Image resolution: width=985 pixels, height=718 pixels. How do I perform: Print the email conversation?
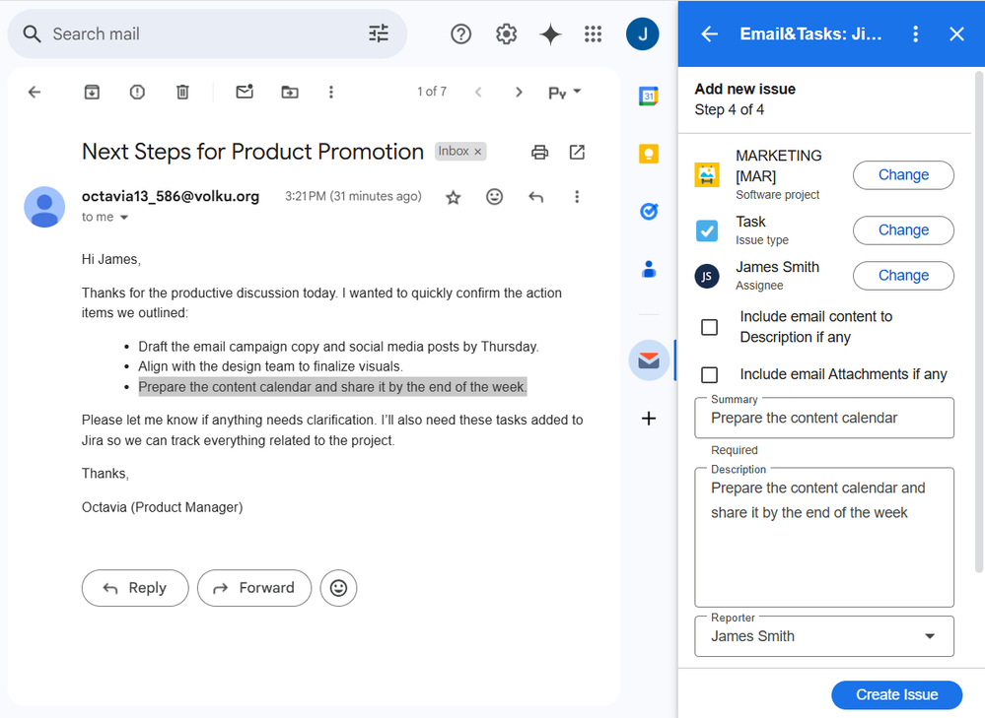(539, 152)
